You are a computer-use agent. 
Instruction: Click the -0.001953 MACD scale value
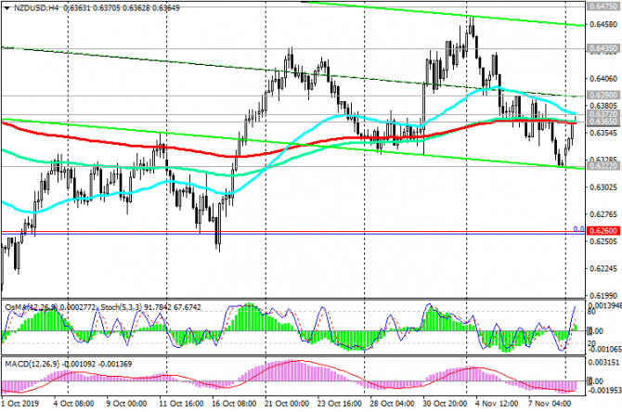603,391
